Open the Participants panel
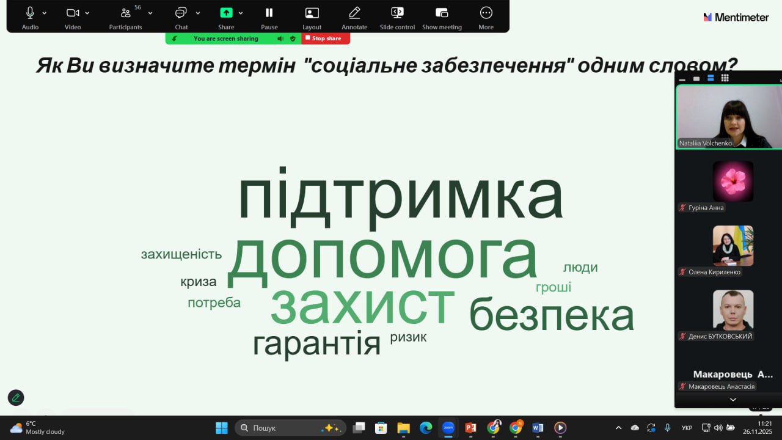Image resolution: width=782 pixels, height=440 pixels. [x=126, y=13]
